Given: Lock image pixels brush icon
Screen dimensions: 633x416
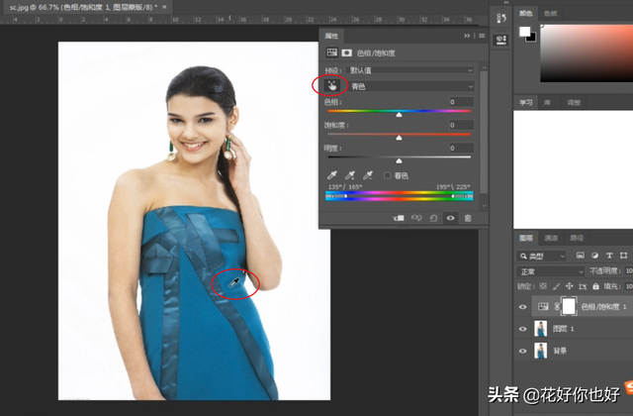Looking at the screenshot, I should click(x=556, y=286).
